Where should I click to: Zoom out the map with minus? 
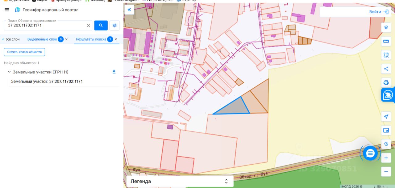386,172
